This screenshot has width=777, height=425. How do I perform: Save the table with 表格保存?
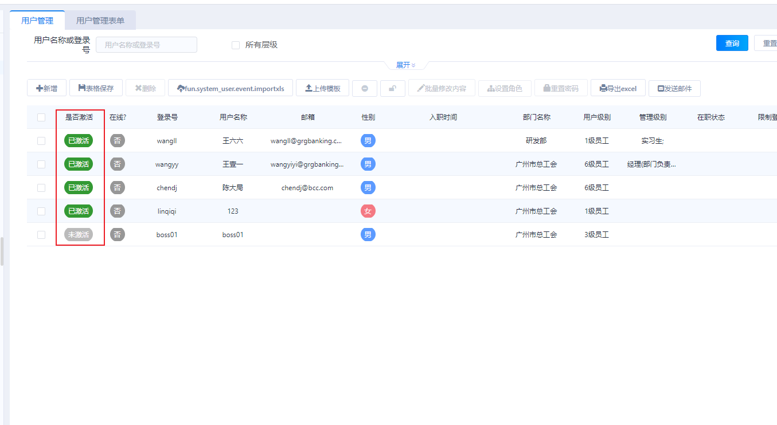(x=96, y=88)
